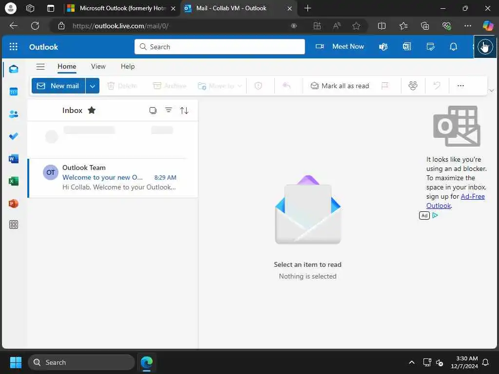Click the Edge icon on the taskbar
499x374 pixels.
tap(147, 362)
